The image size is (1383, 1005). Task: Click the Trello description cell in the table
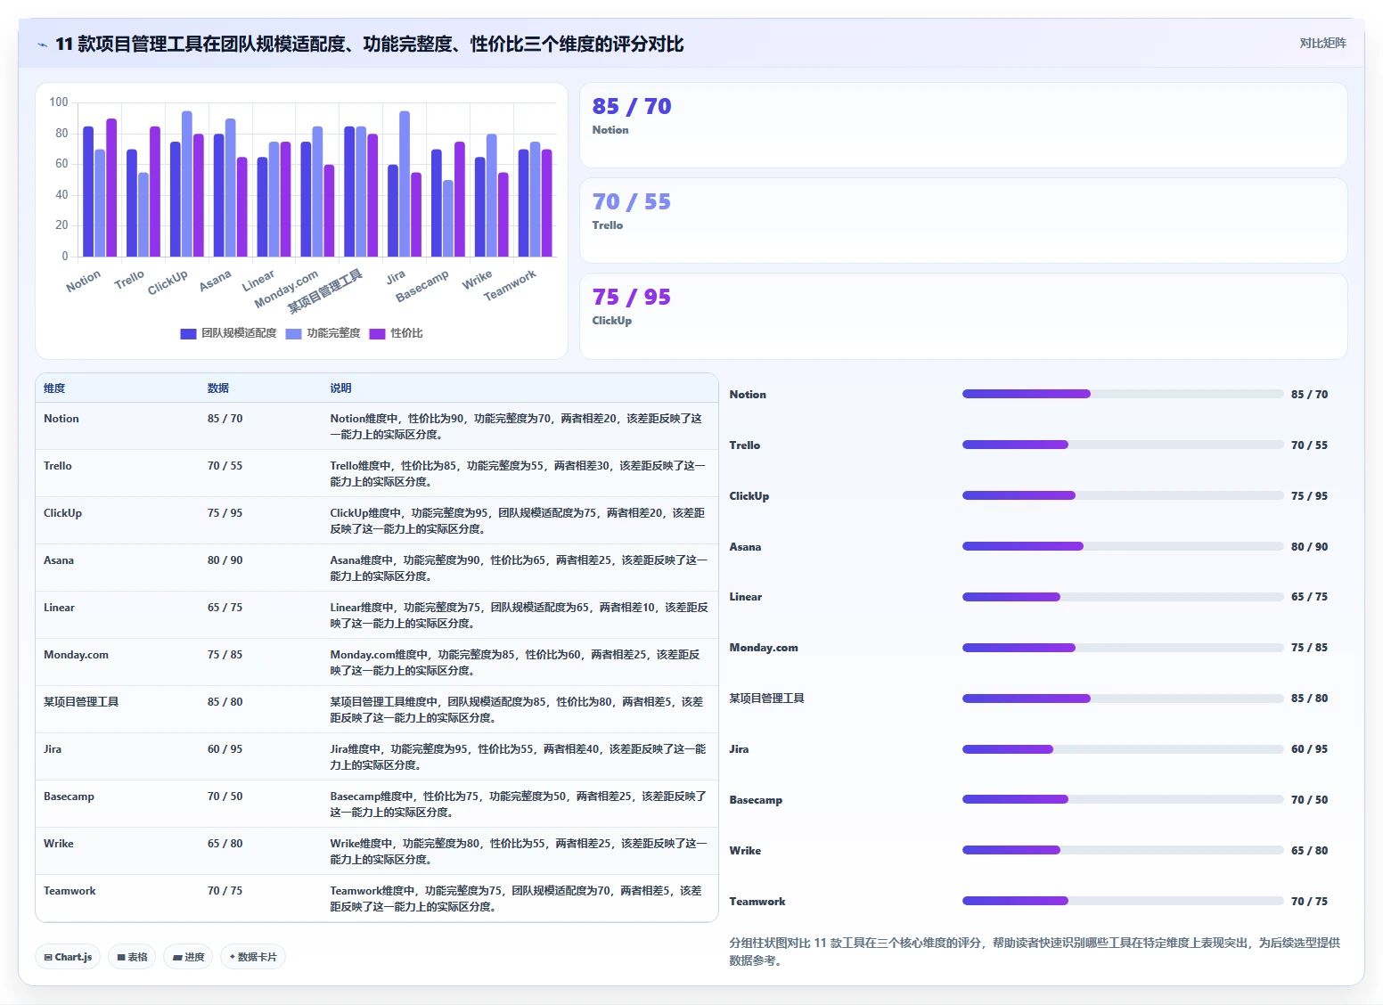[x=520, y=473]
